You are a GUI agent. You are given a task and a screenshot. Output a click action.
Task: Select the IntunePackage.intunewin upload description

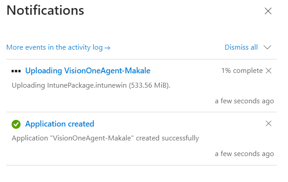point(91,85)
